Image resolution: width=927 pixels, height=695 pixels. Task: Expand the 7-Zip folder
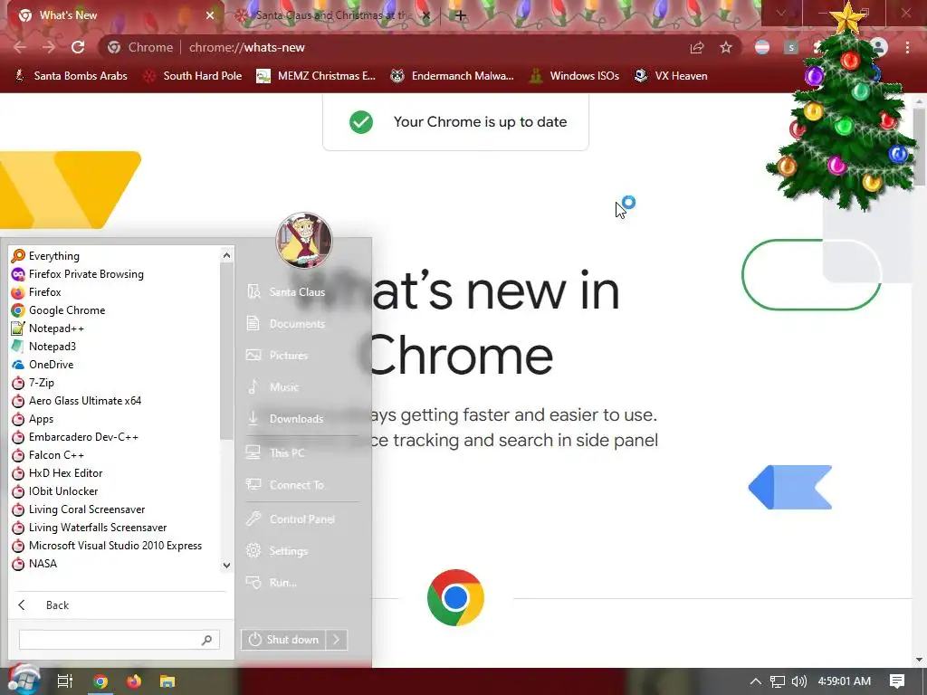[x=115, y=383]
